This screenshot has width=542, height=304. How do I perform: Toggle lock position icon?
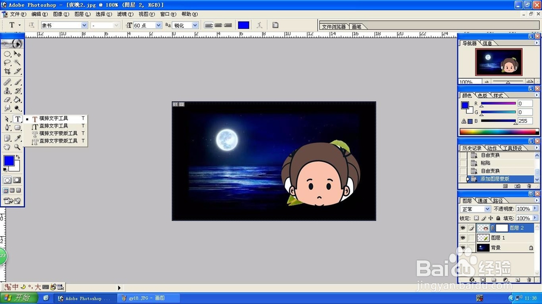(491, 218)
